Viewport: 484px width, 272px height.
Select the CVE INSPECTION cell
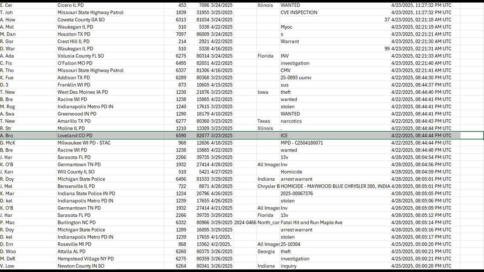coord(298,12)
